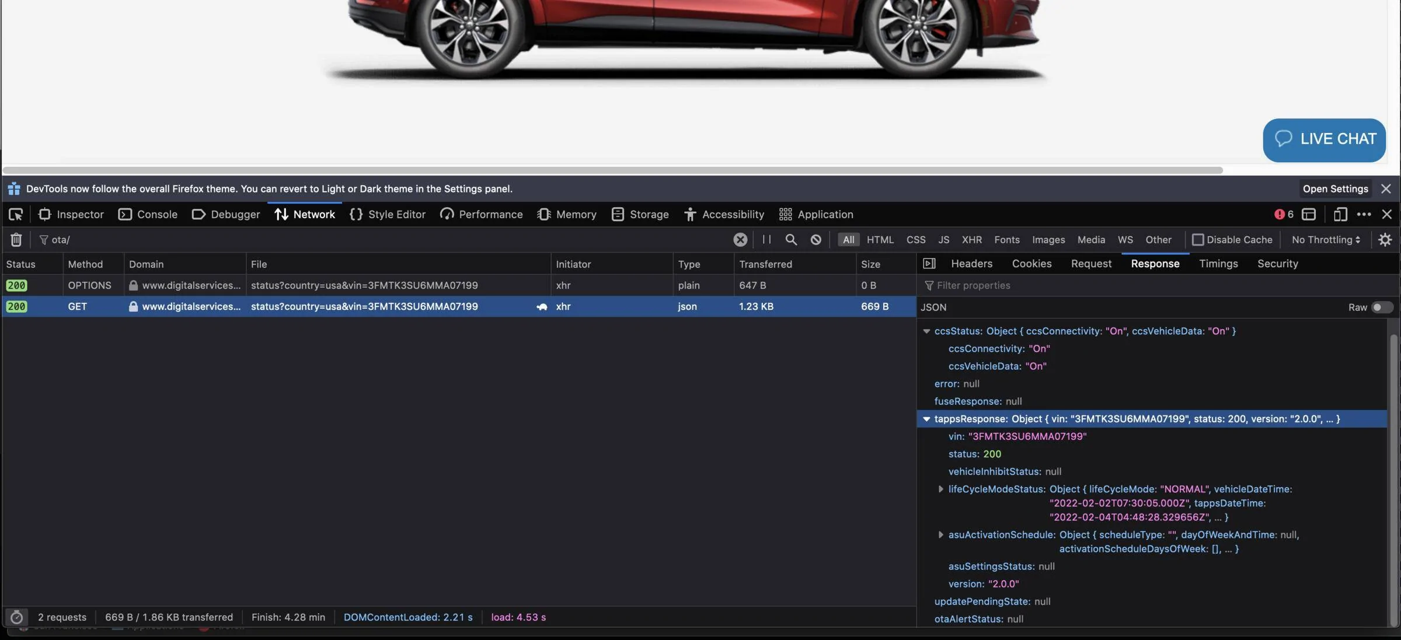The image size is (1401, 640).
Task: Click the turtle slow-request icon in GET row
Action: click(542, 307)
